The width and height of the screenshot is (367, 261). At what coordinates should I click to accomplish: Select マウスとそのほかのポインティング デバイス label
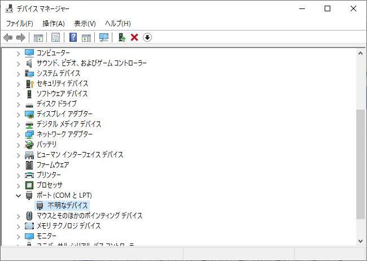coord(89,216)
